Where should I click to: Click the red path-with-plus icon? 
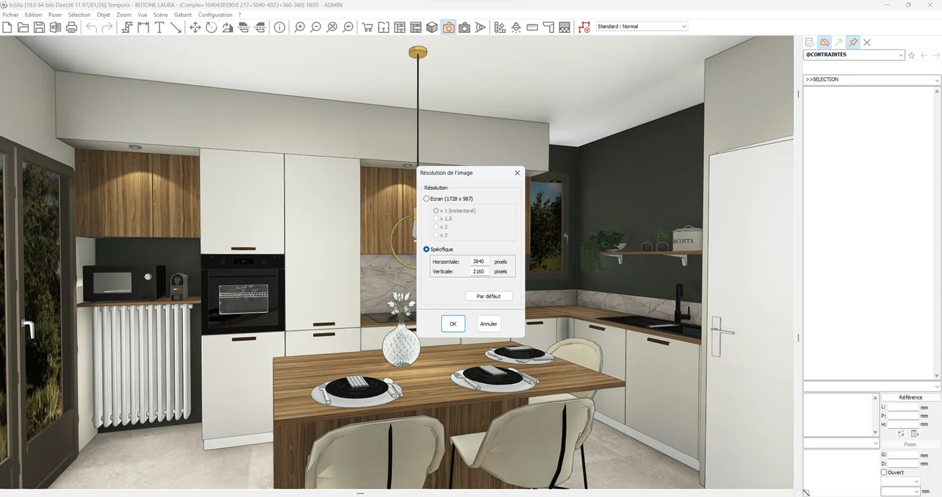tap(584, 28)
